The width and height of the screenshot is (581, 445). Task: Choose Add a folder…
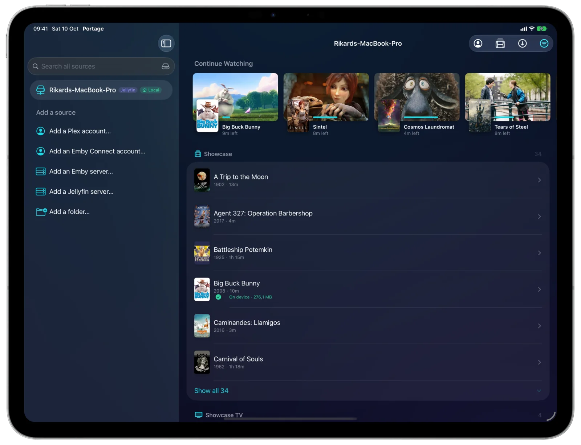click(69, 212)
